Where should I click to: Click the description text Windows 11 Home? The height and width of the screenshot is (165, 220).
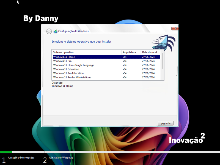click(x=62, y=86)
